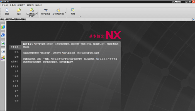
Task: Toggle full screen icon at status bar right
Action: pos(193,19)
